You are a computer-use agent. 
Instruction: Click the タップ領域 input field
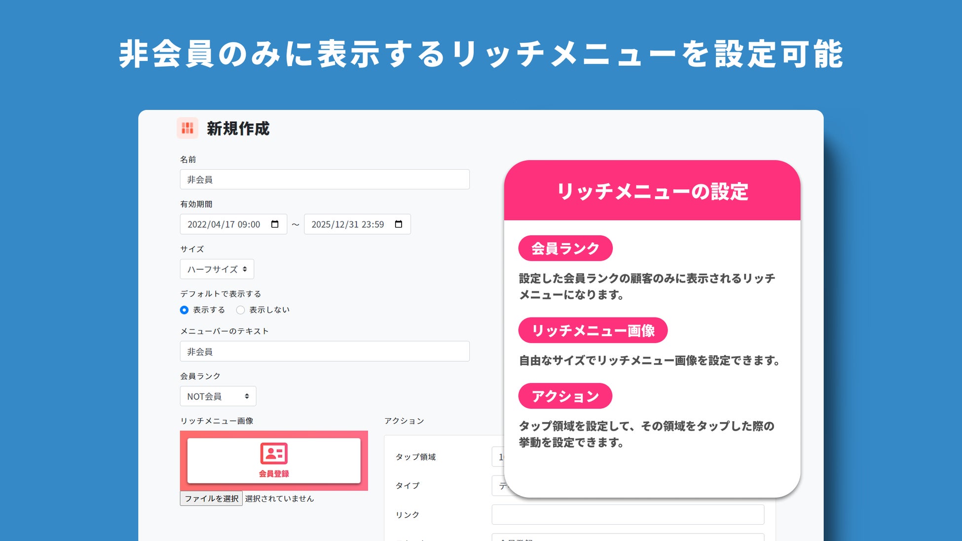click(x=498, y=457)
